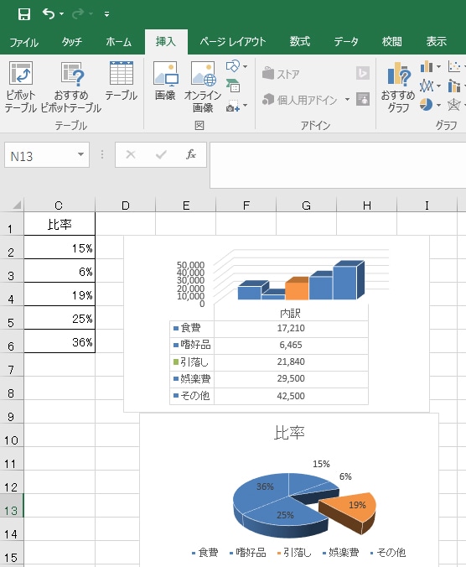466x567 pixels.
Task: Open the Insert Function fx dialog
Action: pyautogui.click(x=191, y=155)
